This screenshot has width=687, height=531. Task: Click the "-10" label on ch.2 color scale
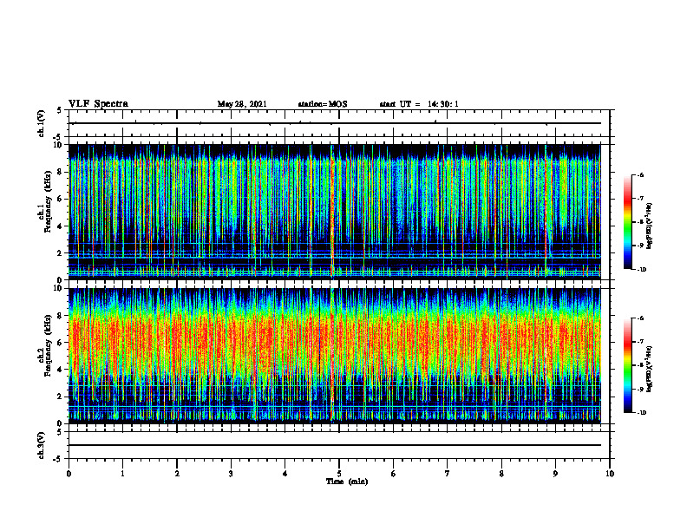click(641, 412)
